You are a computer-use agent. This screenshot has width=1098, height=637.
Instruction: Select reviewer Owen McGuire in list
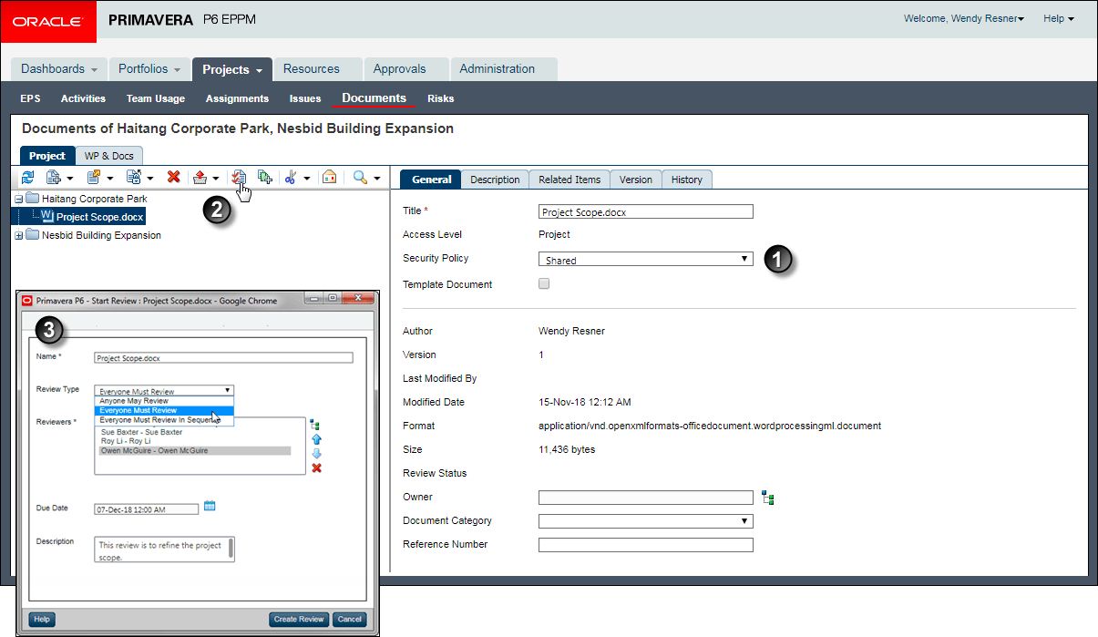click(195, 450)
